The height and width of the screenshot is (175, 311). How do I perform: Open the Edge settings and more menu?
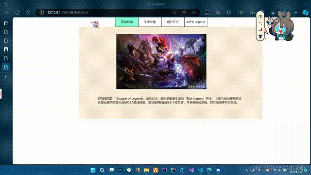pyautogui.click(x=295, y=13)
